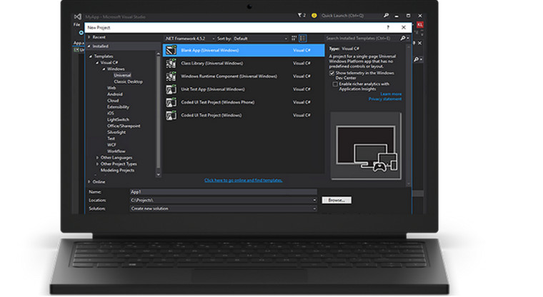This screenshot has height=297, width=543.
Task: Click the KL user account badge
Action: click(x=419, y=24)
